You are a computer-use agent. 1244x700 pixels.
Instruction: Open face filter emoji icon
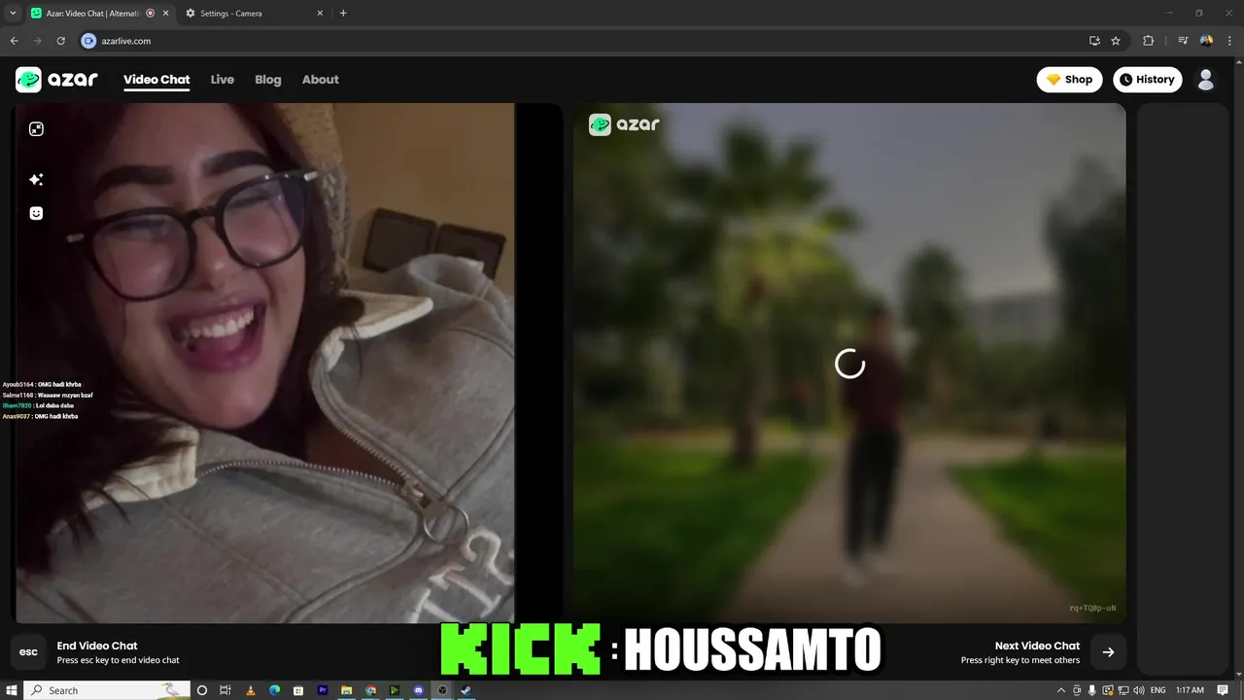36,213
